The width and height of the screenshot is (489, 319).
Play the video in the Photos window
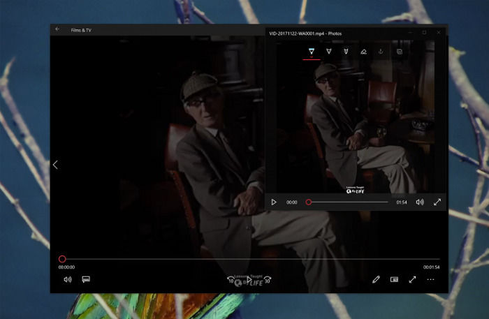(x=274, y=202)
